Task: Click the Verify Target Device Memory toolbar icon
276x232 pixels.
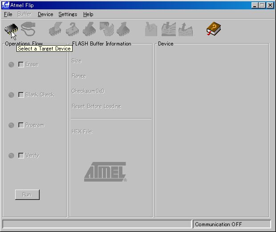Action: point(106,29)
